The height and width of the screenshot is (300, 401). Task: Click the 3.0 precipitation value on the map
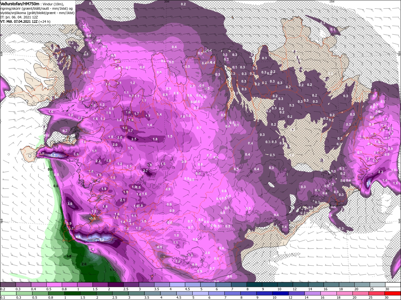(70, 204)
